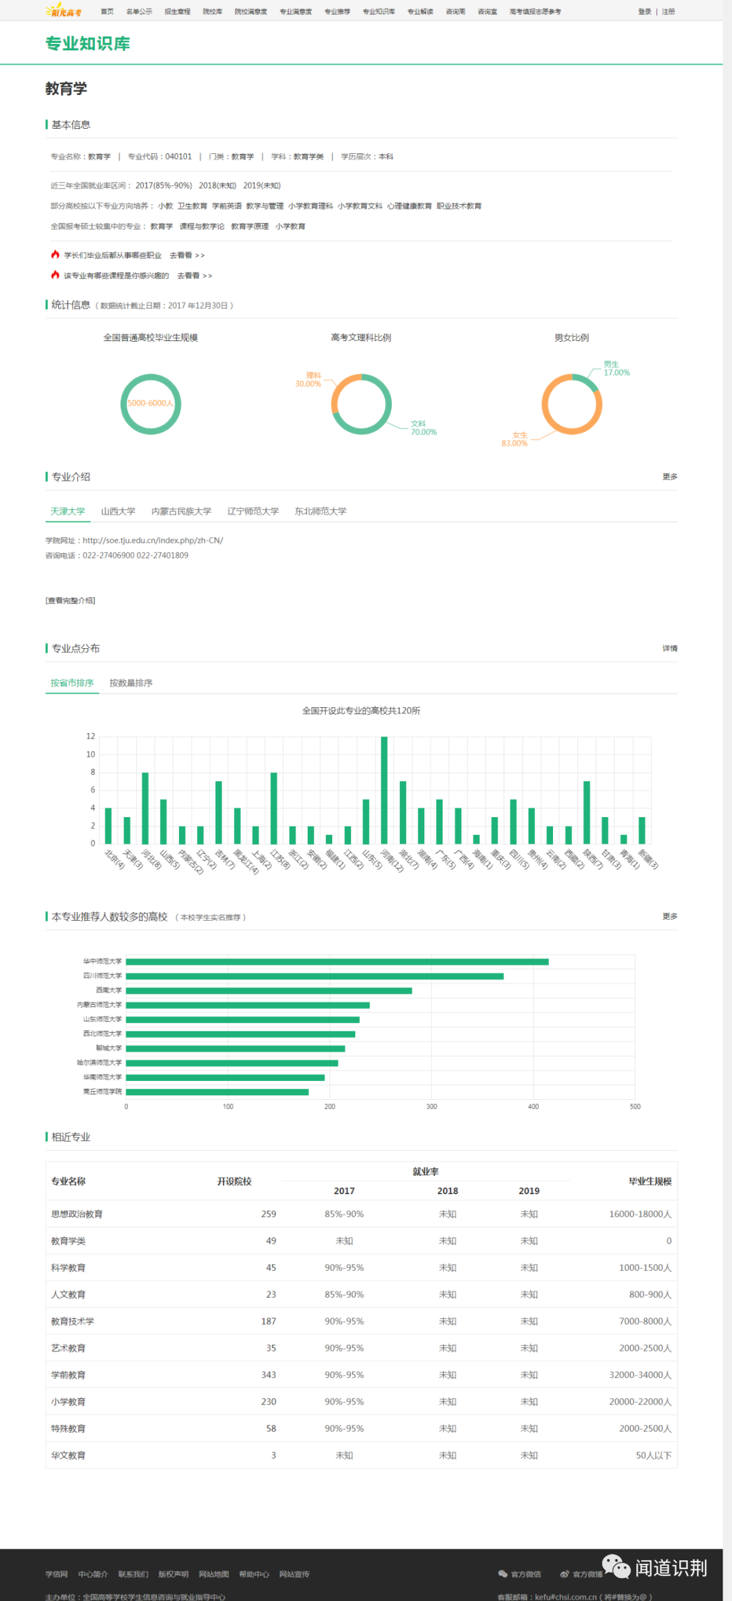
Task: Open 华文教育 in related majors table
Action: point(68,1455)
